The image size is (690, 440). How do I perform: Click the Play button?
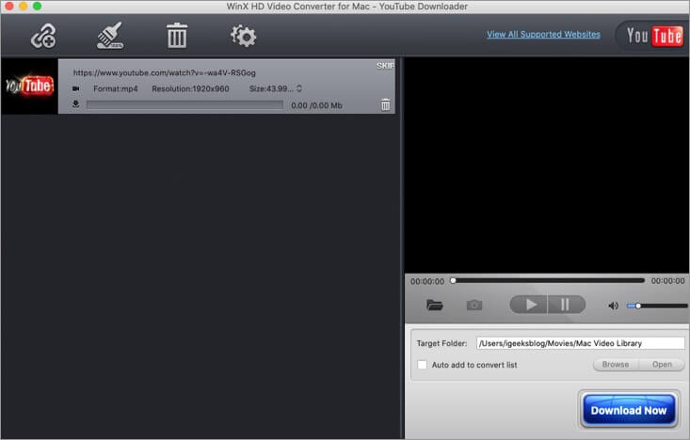528,305
